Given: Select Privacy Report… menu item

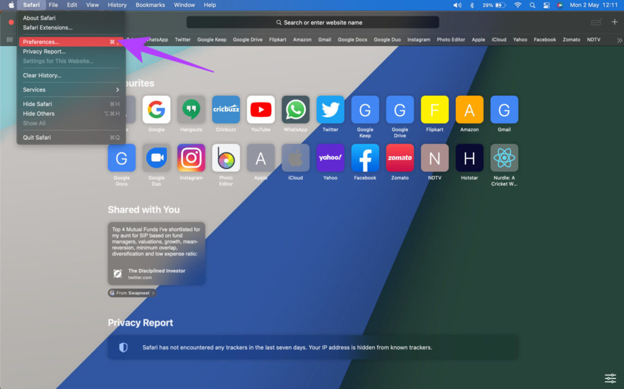Looking at the screenshot, I should coord(71,51).
